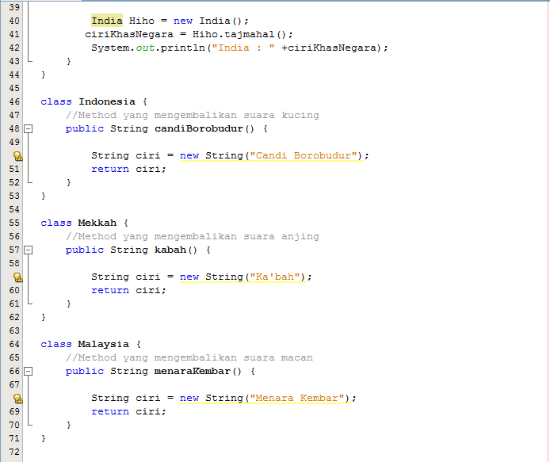The height and width of the screenshot is (462, 550).
Task: Click the method name candiBorobudur
Action: click(199, 128)
